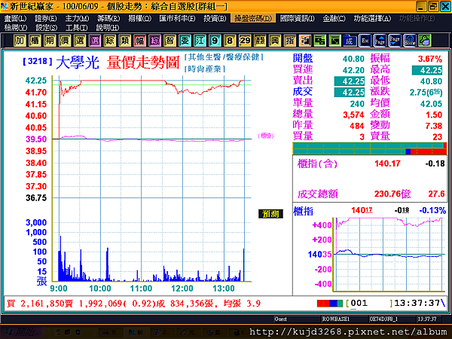
Task: Click the 總量 value 3,574
Action: [x=354, y=115]
